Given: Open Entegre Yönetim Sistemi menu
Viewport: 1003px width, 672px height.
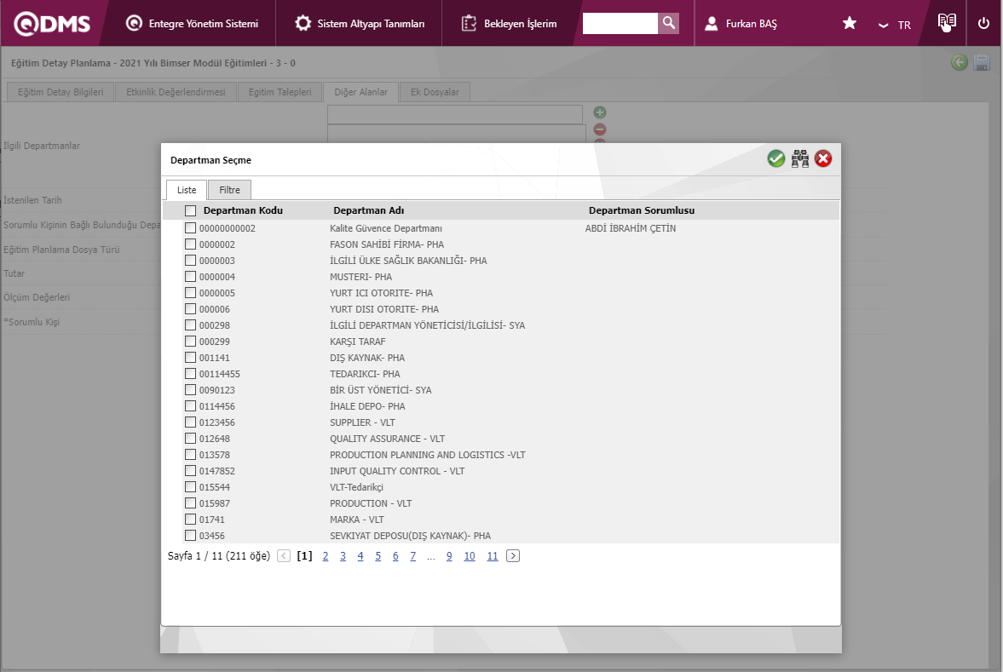Looking at the screenshot, I should click(x=192, y=24).
